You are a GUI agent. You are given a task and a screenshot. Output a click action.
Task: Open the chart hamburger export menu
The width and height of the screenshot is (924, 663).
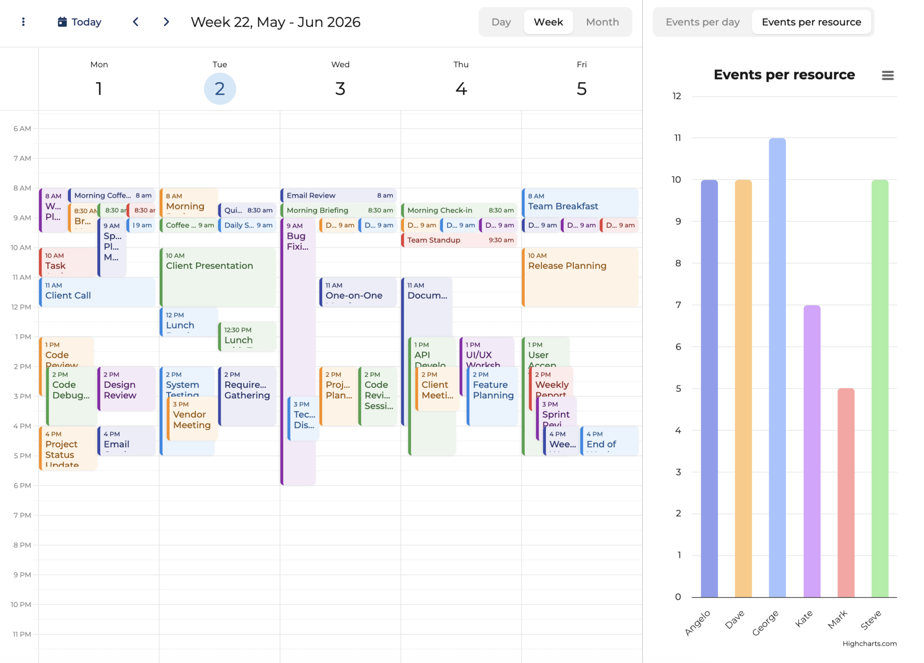(x=887, y=75)
